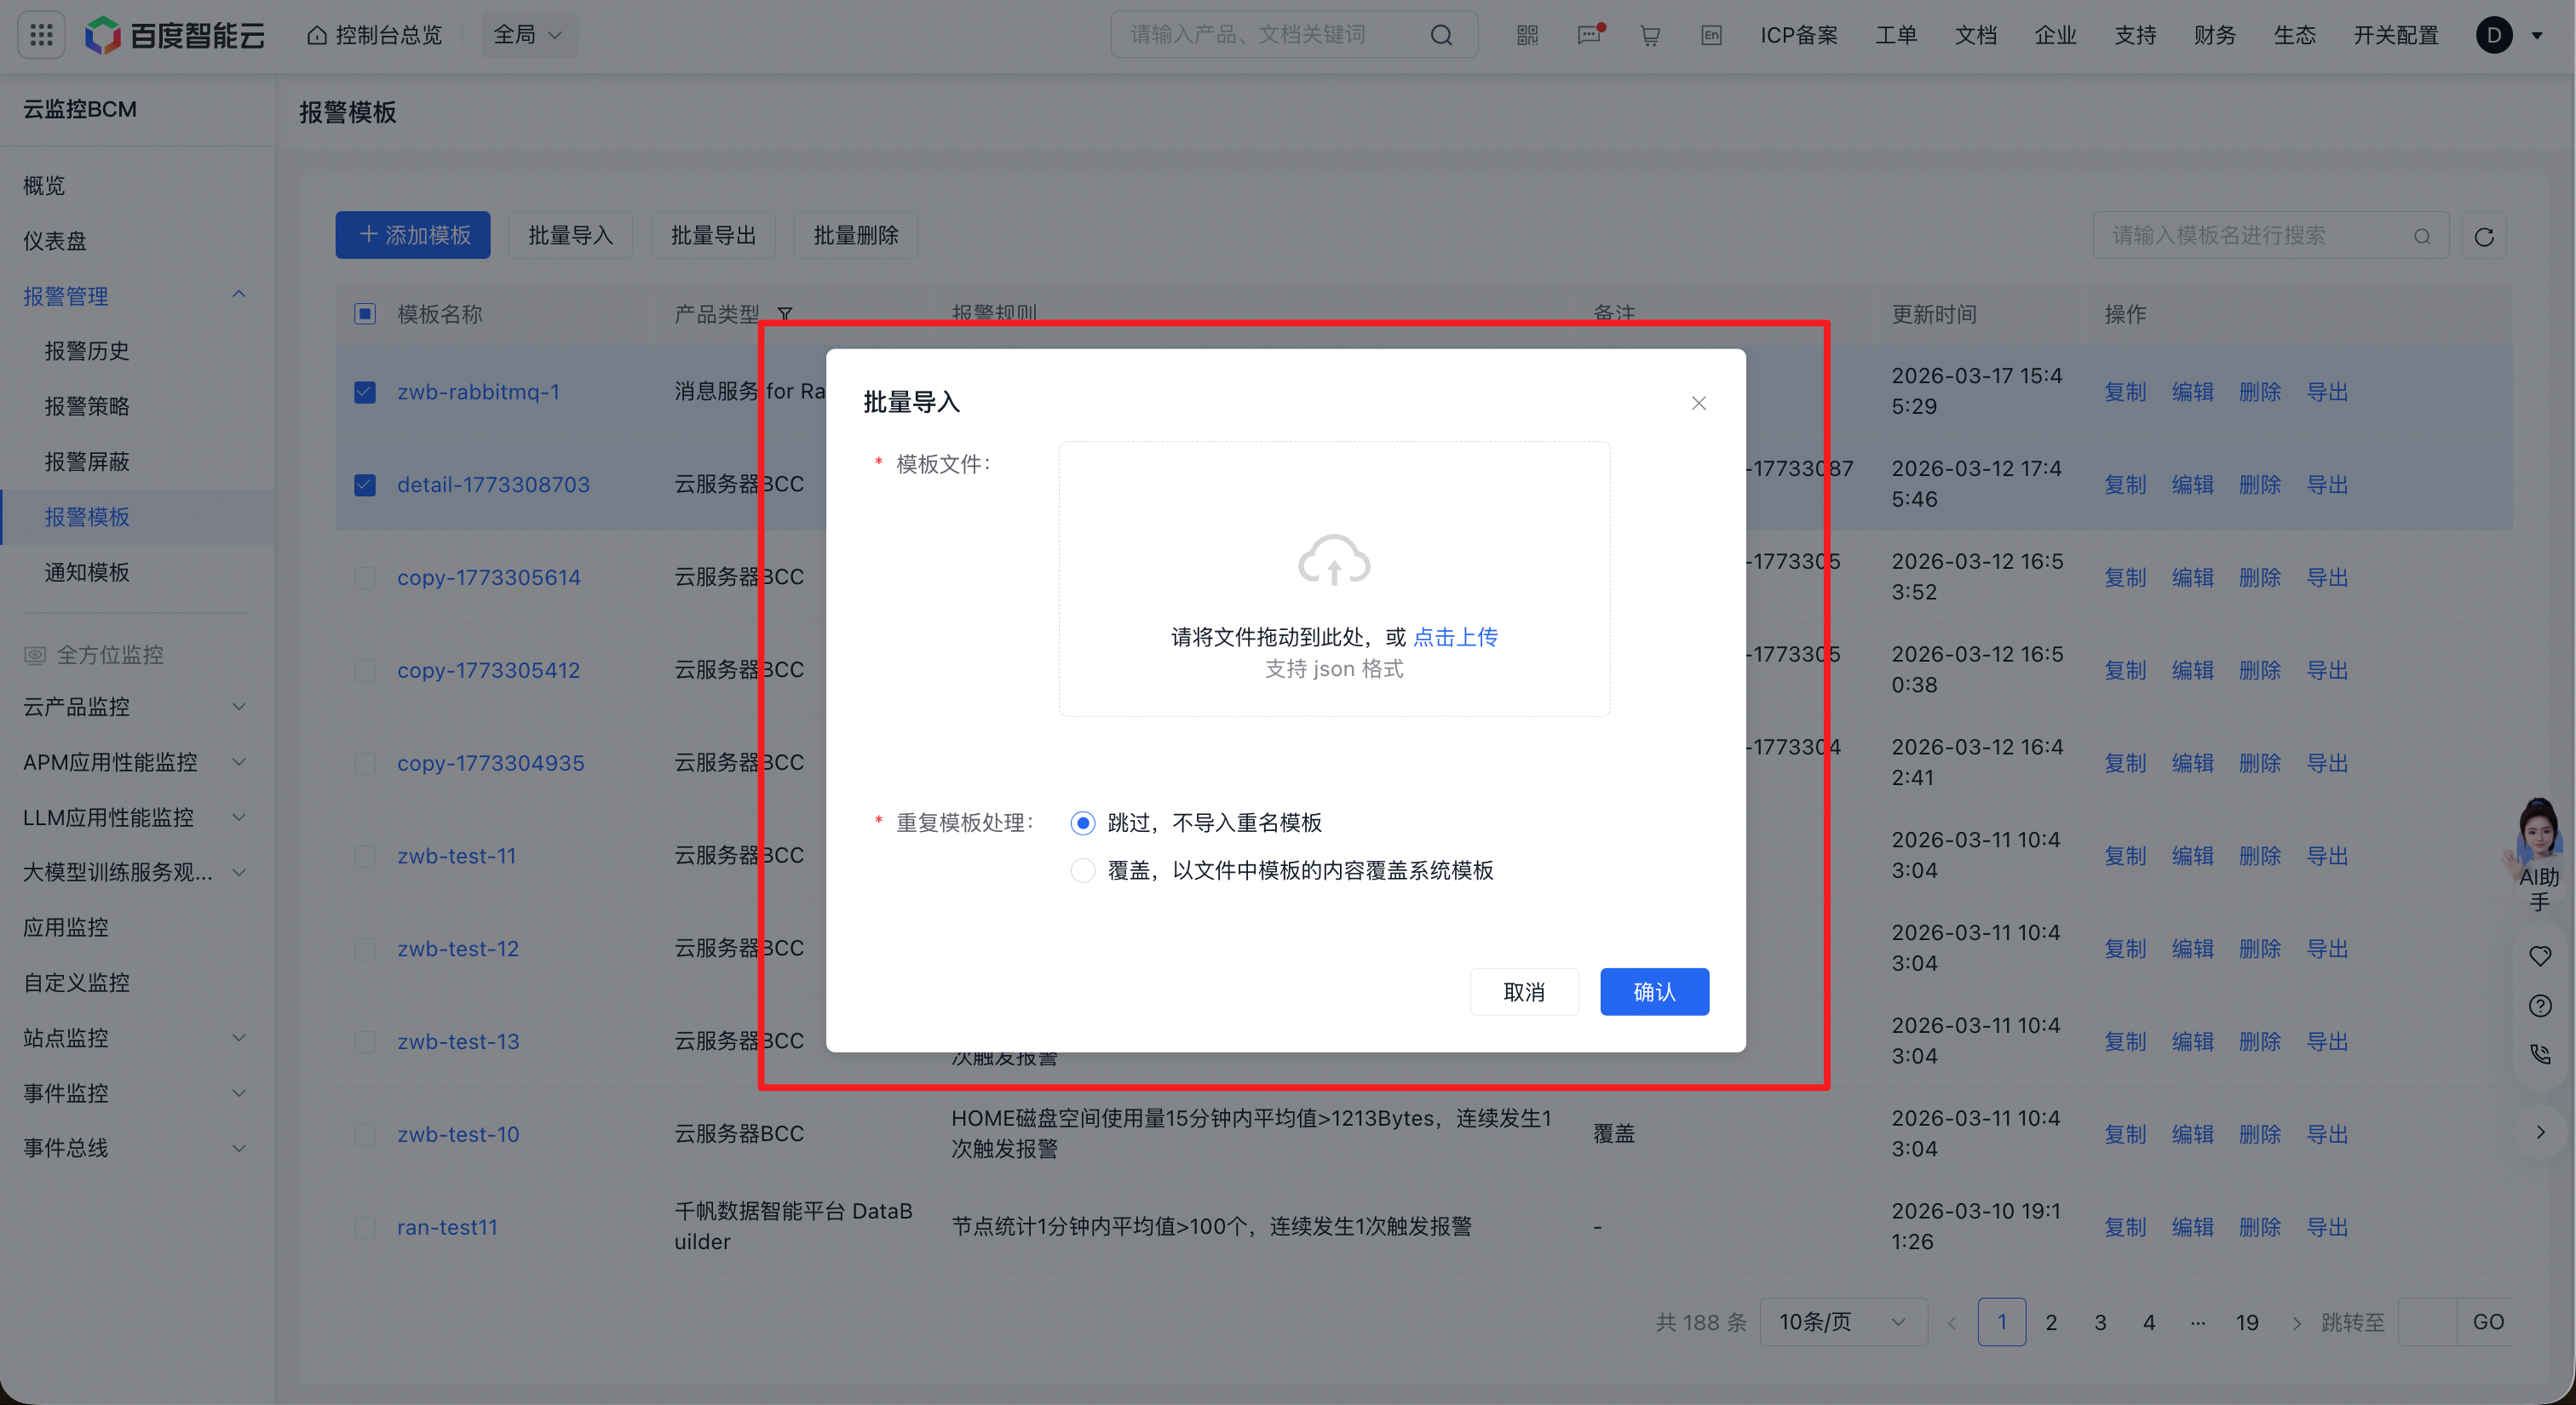The width and height of the screenshot is (2576, 1405).
Task: Select the skip duplicate templates radio option
Action: 1082,823
